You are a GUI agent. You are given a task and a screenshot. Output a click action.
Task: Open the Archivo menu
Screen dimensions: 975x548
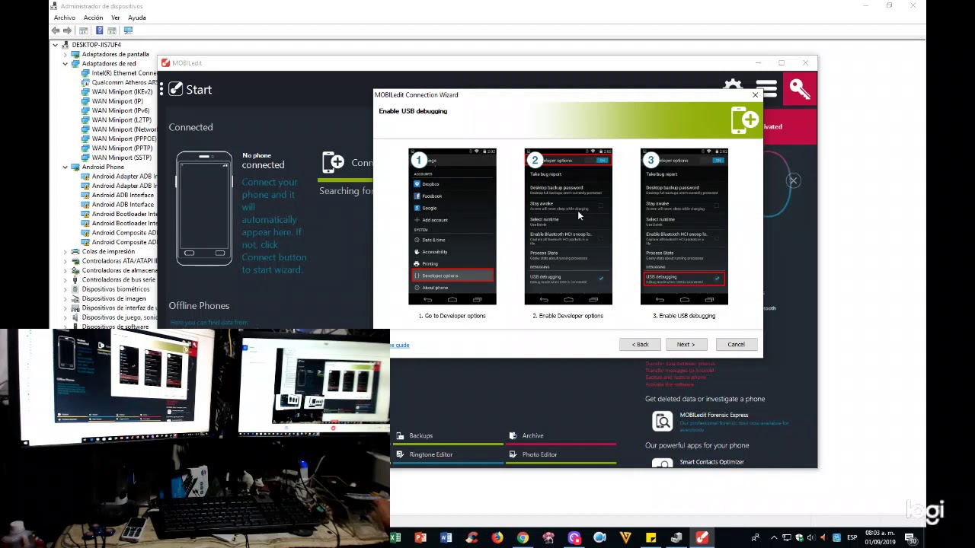[x=65, y=18]
